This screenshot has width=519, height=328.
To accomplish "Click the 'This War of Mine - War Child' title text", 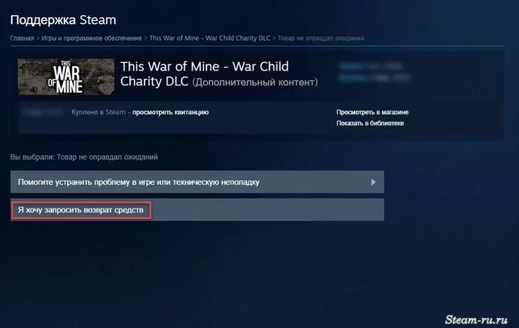I will [x=205, y=67].
